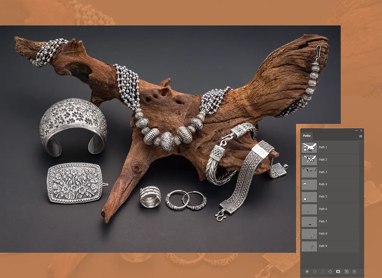This screenshot has height=278, width=382.
Task: Click stroke path with brush icon
Action: click(315, 271)
